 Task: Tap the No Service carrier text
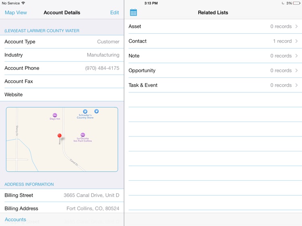11,3
